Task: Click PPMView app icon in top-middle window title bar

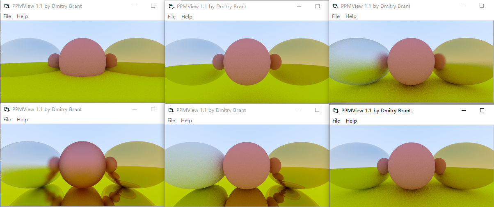Action: click(171, 6)
